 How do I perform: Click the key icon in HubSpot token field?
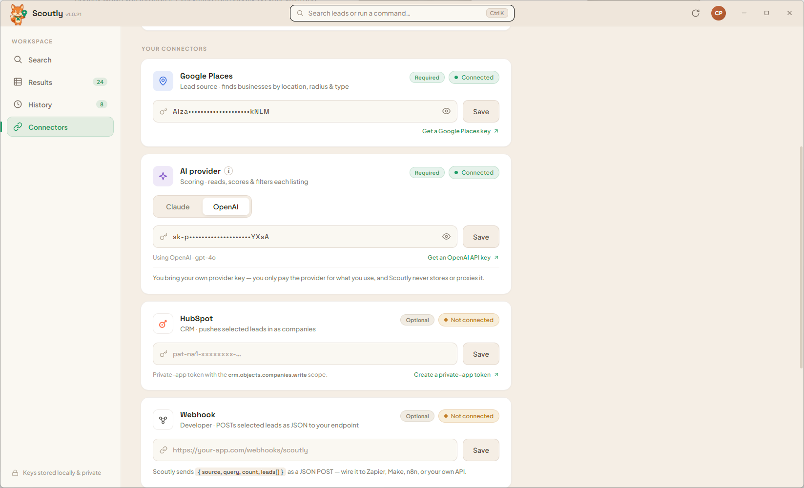click(x=164, y=354)
